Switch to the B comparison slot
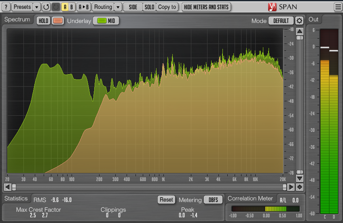The image size is (343, 223). click(x=72, y=7)
